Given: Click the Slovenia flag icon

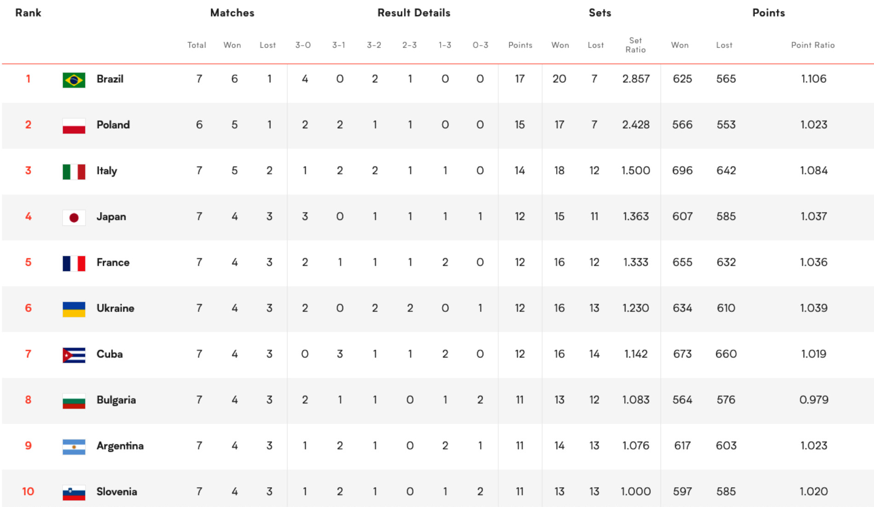Looking at the screenshot, I should click(x=74, y=492).
